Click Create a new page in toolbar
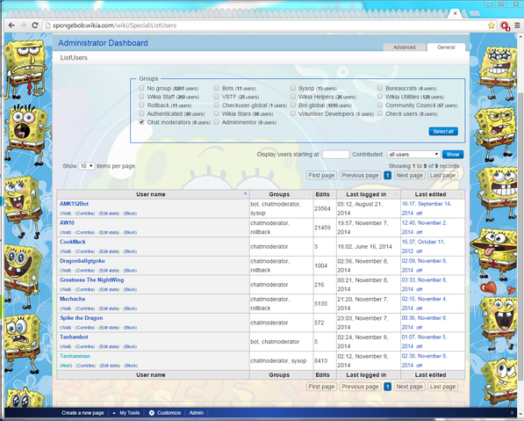 pyautogui.click(x=83, y=412)
